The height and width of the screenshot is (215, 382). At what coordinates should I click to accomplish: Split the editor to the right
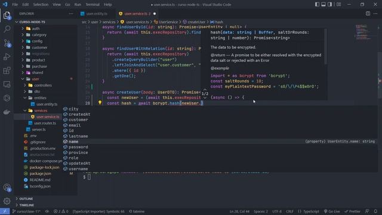coord(368,14)
